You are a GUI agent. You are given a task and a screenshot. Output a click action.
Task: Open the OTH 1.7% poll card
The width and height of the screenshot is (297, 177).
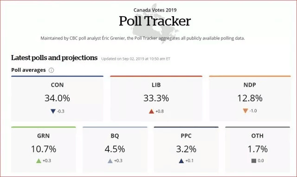click(x=258, y=149)
